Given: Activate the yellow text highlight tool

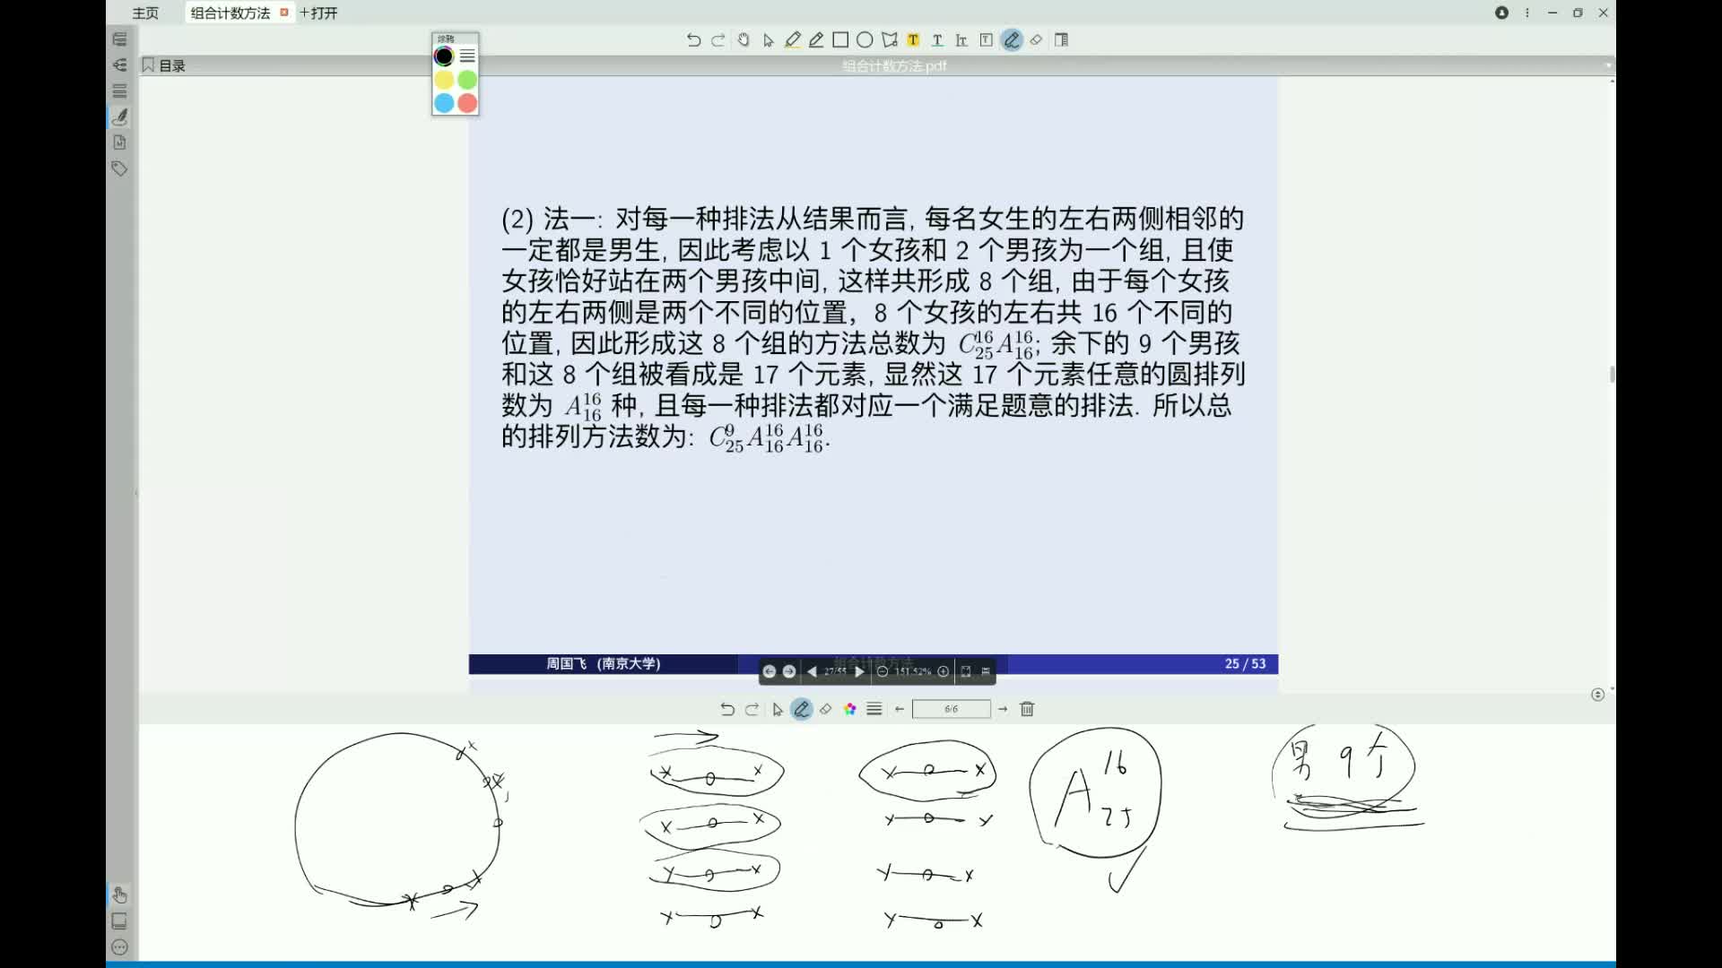Looking at the screenshot, I should [x=913, y=39].
